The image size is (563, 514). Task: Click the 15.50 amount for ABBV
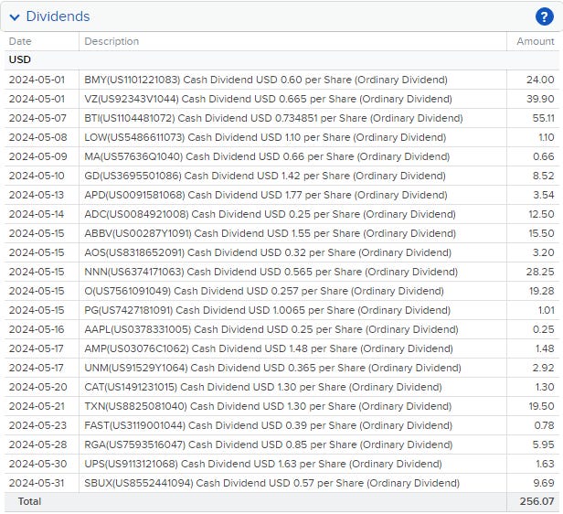click(541, 233)
